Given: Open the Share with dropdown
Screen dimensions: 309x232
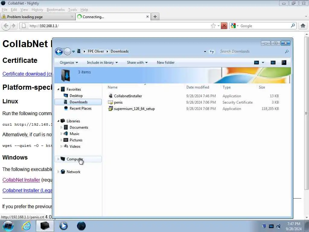Looking at the screenshot, I should 137,63.
